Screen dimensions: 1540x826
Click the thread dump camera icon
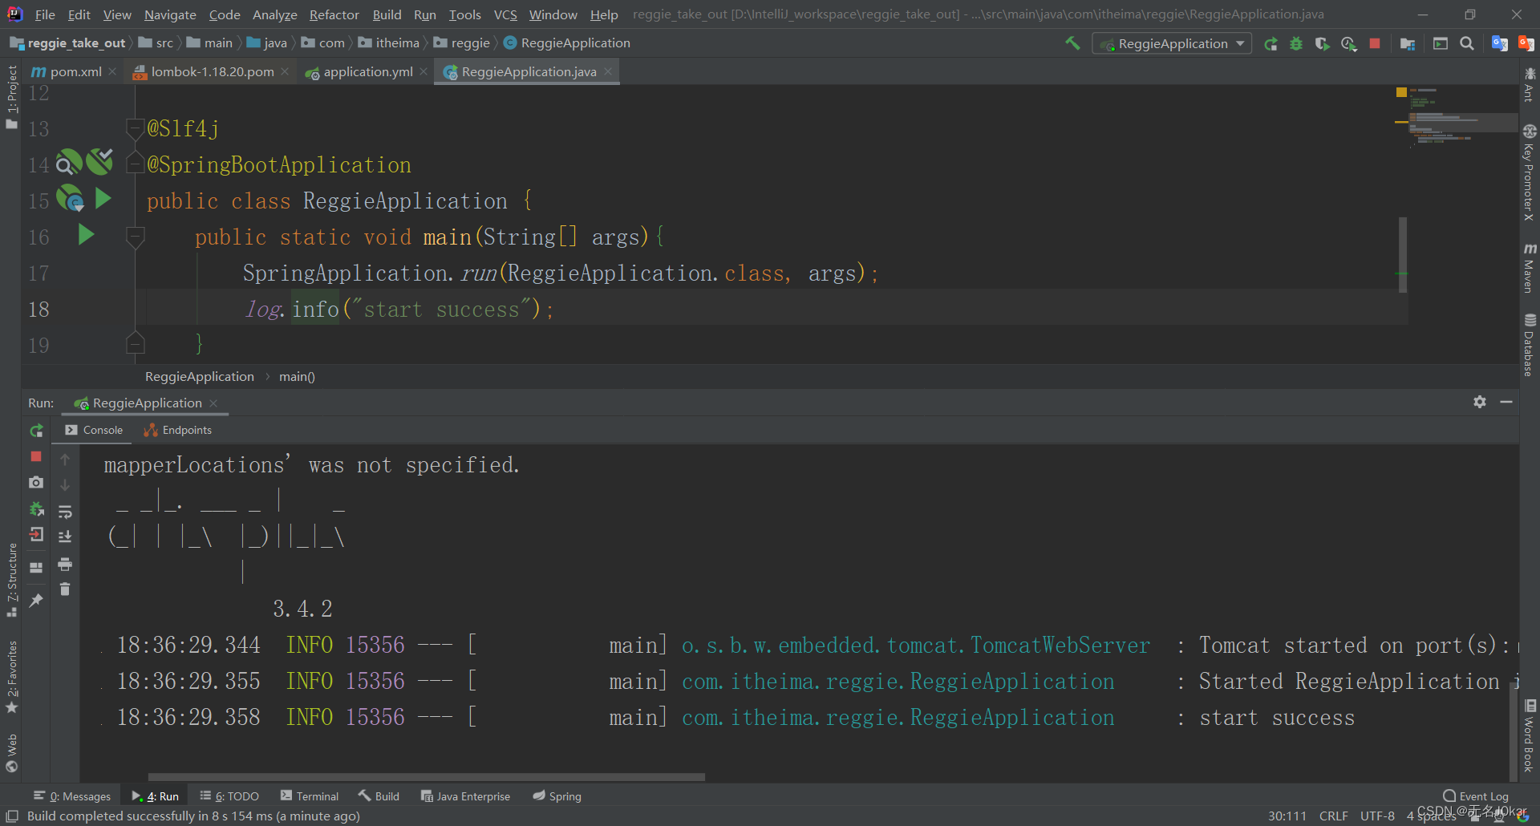[36, 482]
